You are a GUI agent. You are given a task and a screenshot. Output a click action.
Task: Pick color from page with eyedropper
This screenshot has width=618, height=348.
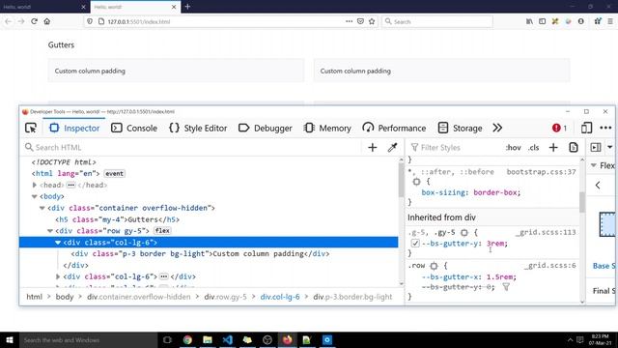(392, 148)
